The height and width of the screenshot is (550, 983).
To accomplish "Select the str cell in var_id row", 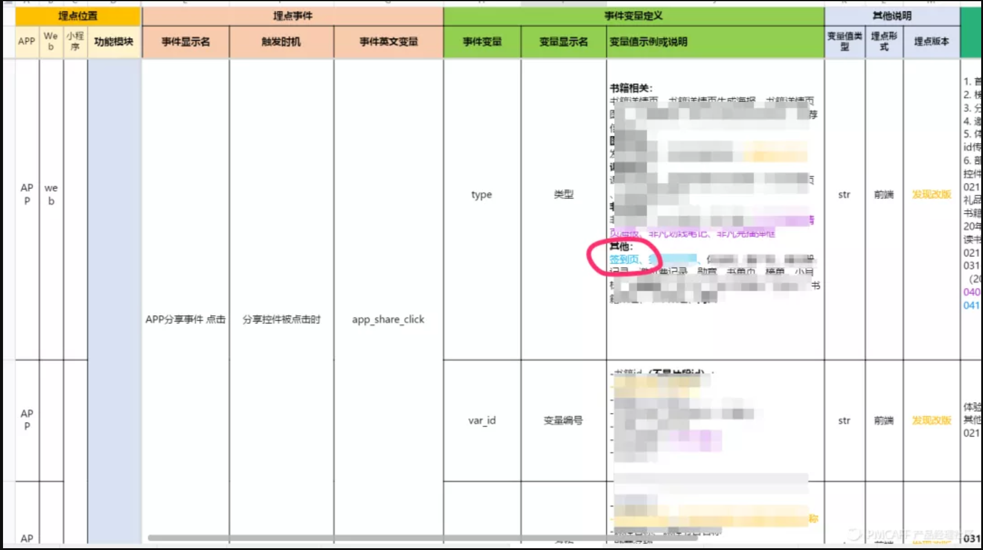I will (x=844, y=420).
